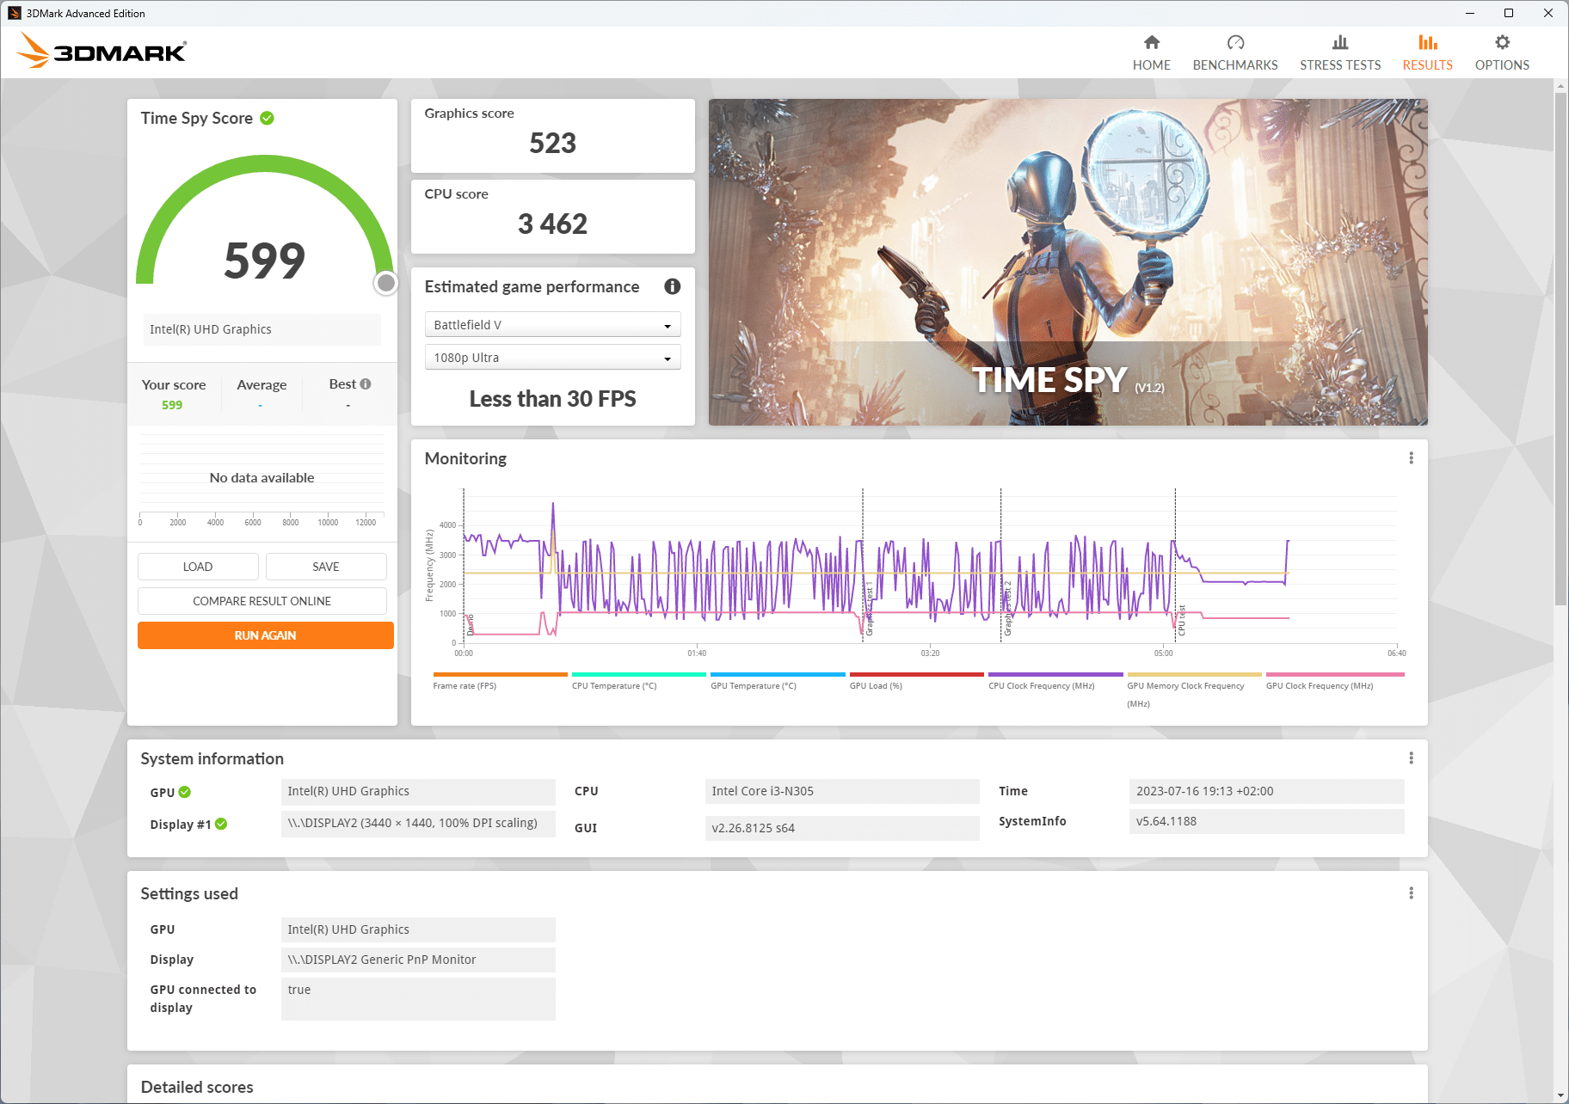Open the Benchmarks gauge icon
This screenshot has height=1104, width=1569.
tap(1235, 43)
